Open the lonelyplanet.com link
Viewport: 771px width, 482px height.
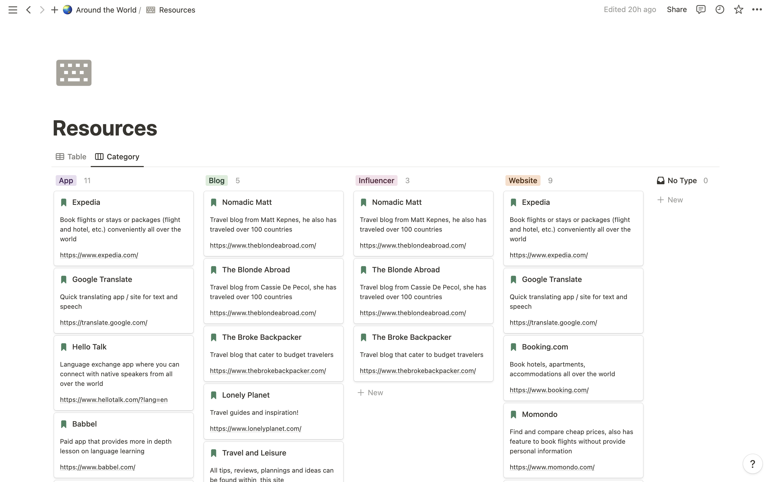pos(255,428)
